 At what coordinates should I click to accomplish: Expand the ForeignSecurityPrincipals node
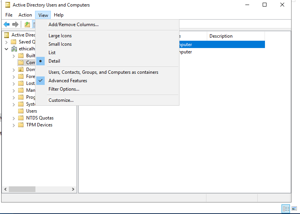coord(13,77)
